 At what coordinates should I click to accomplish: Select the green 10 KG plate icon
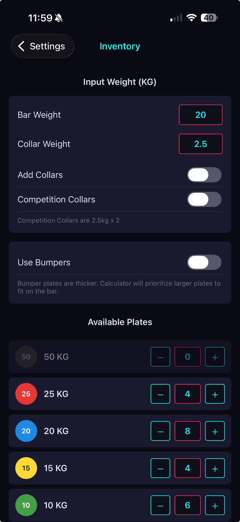26,505
